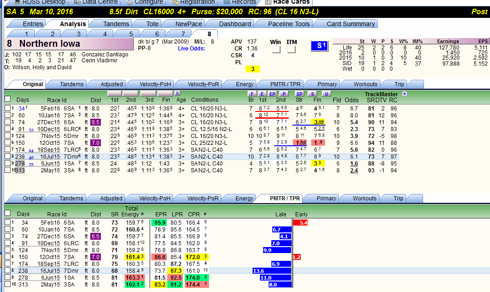Viewport: 490px width, 292px height.
Task: Click the Configure gear icon
Action: (129, 2)
